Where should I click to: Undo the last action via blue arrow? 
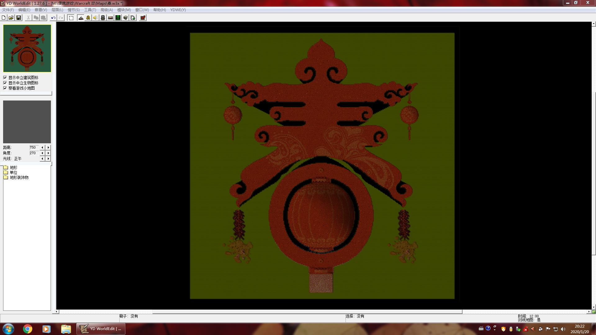point(53,18)
